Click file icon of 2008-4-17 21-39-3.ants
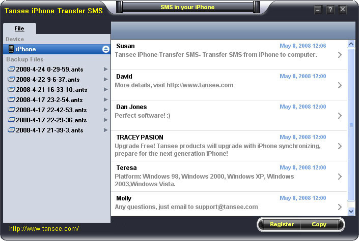The height and width of the screenshot is (241, 359). click(11, 130)
